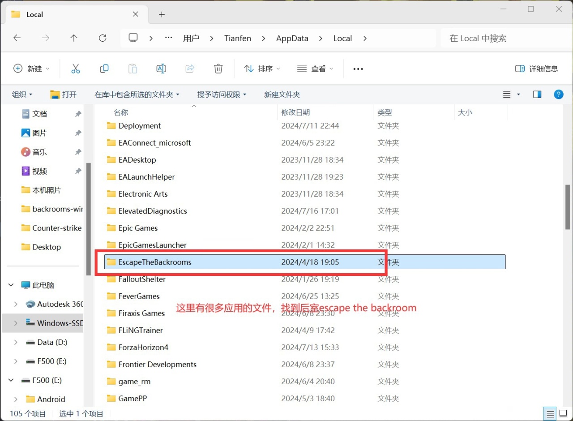This screenshot has width=573, height=421.
Task: Toggle the preview pane button
Action: click(537, 95)
